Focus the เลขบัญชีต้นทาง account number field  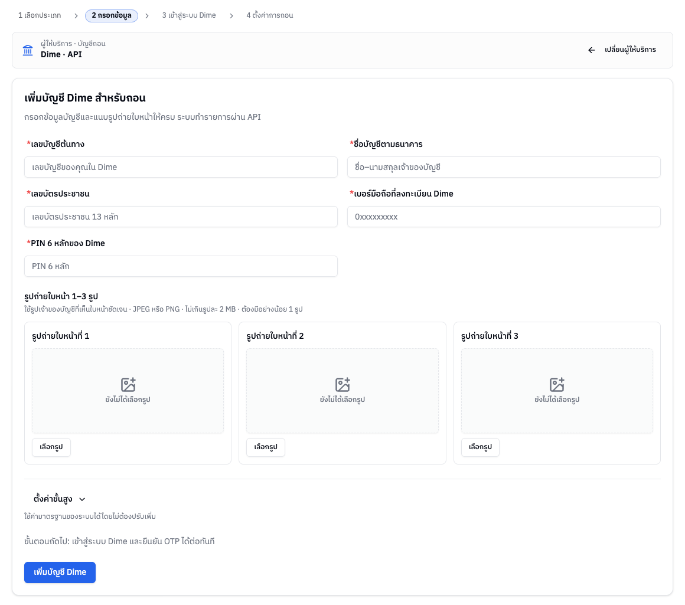pyautogui.click(x=181, y=167)
